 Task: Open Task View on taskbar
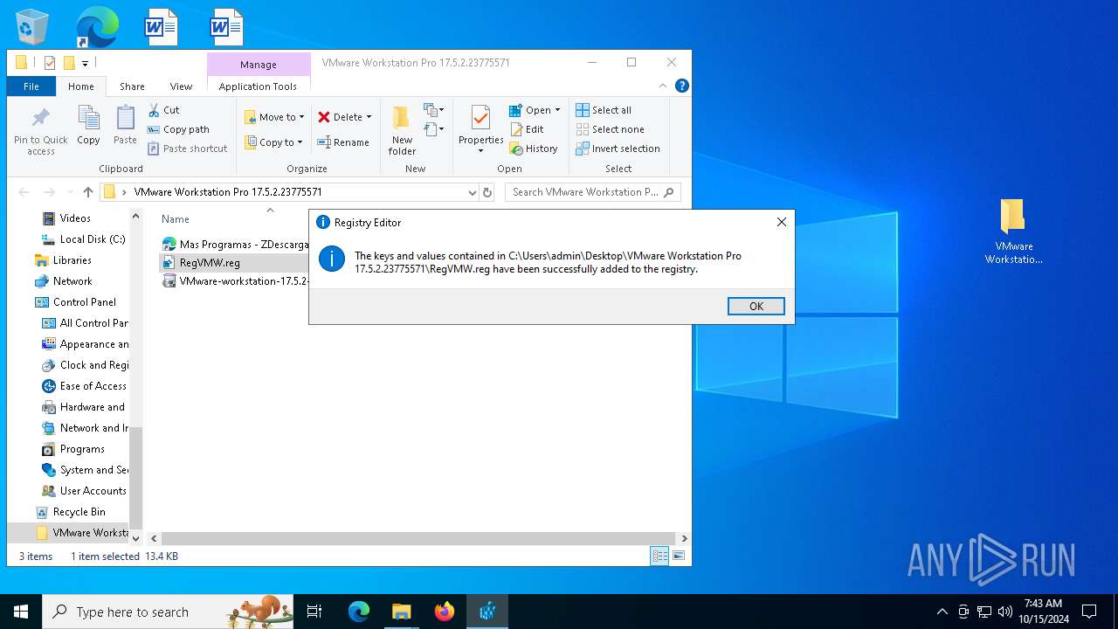314,612
